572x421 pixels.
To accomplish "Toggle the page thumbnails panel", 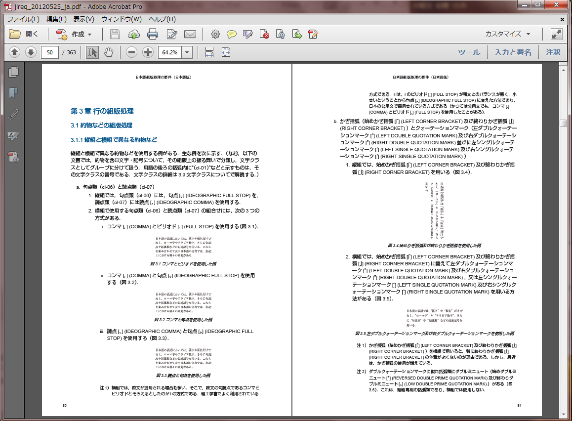I will coord(13,72).
